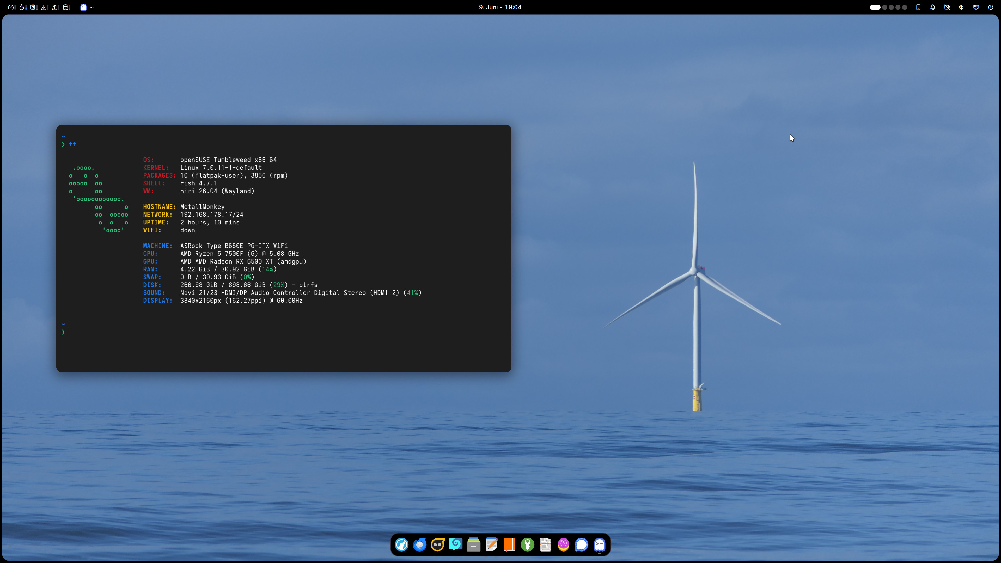Viewport: 1001px width, 563px height.
Task: Open the power menu
Action: tap(991, 7)
